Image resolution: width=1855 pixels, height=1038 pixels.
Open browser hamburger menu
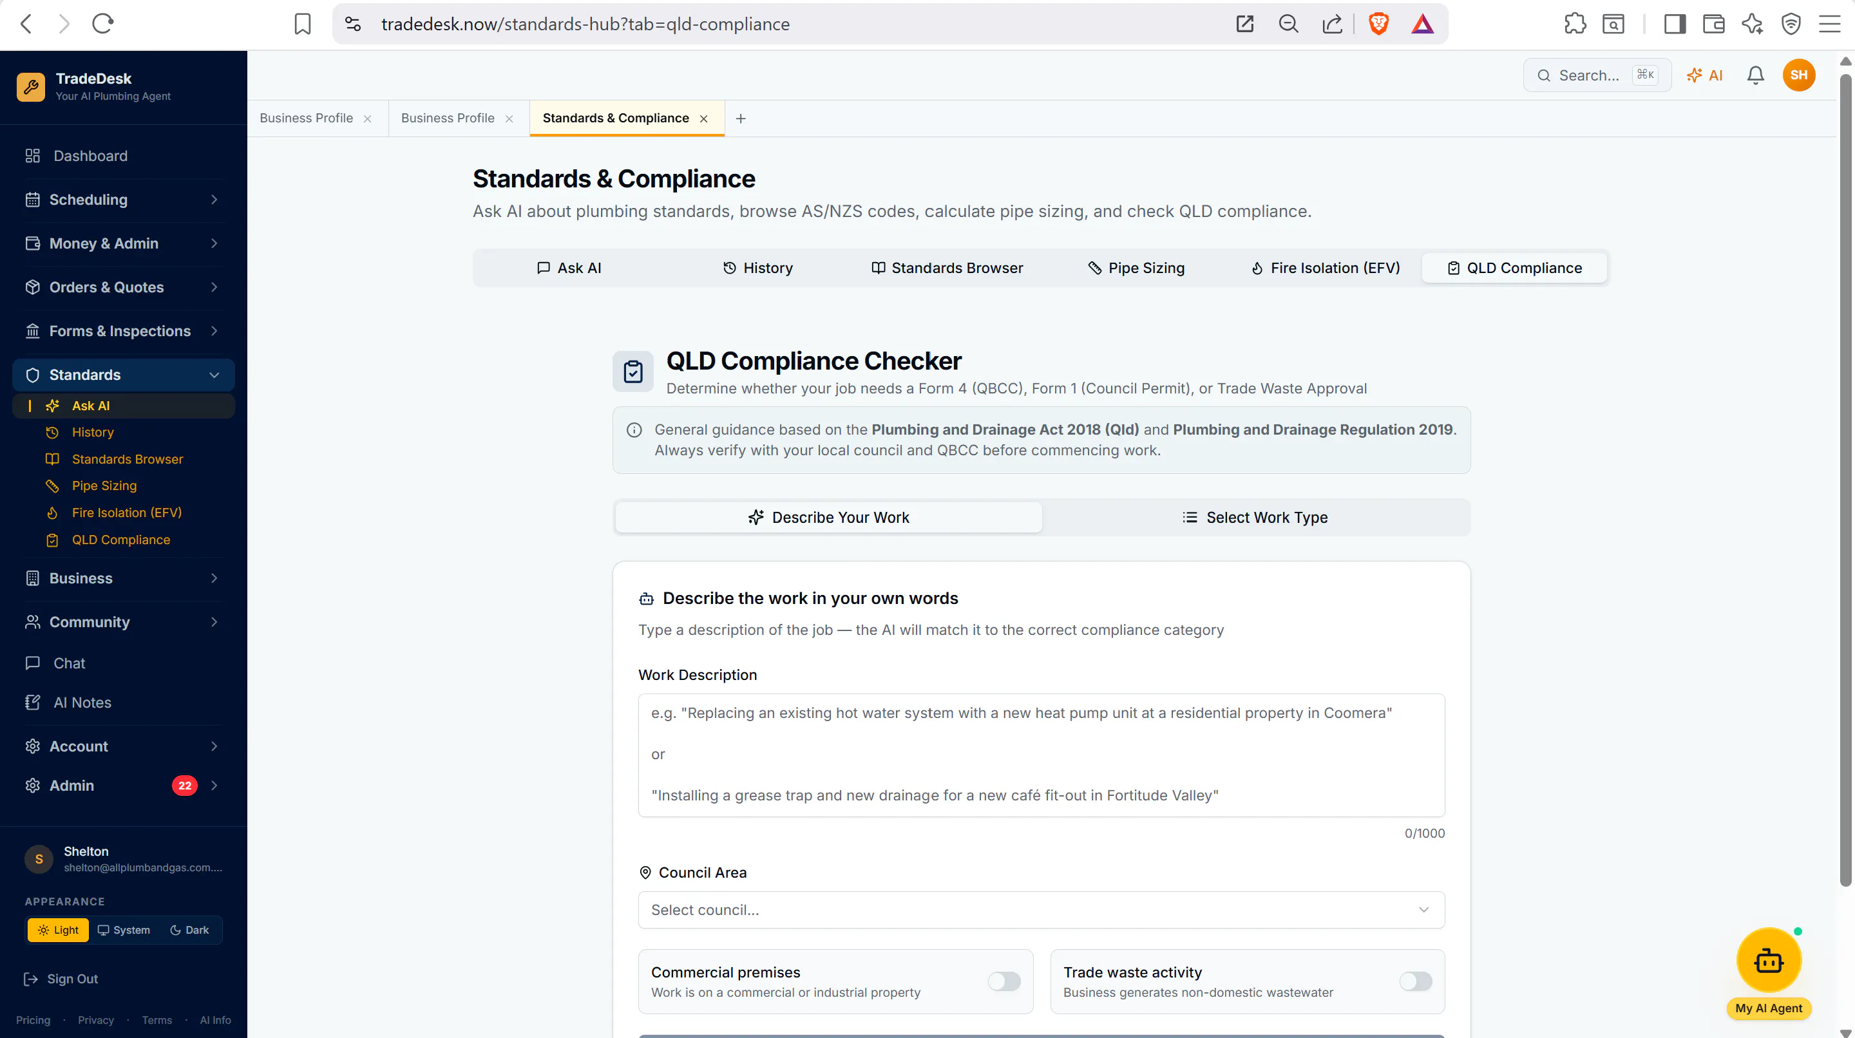(1830, 24)
